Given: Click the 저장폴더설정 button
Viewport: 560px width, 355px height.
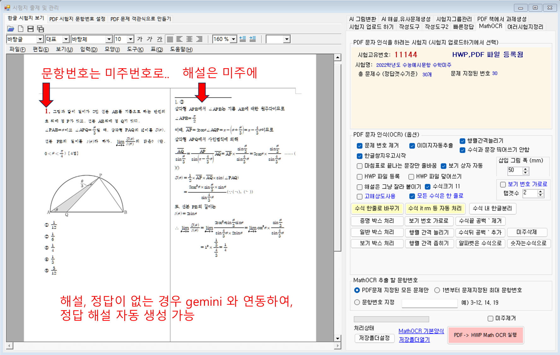Looking at the screenshot, I should tap(375, 338).
